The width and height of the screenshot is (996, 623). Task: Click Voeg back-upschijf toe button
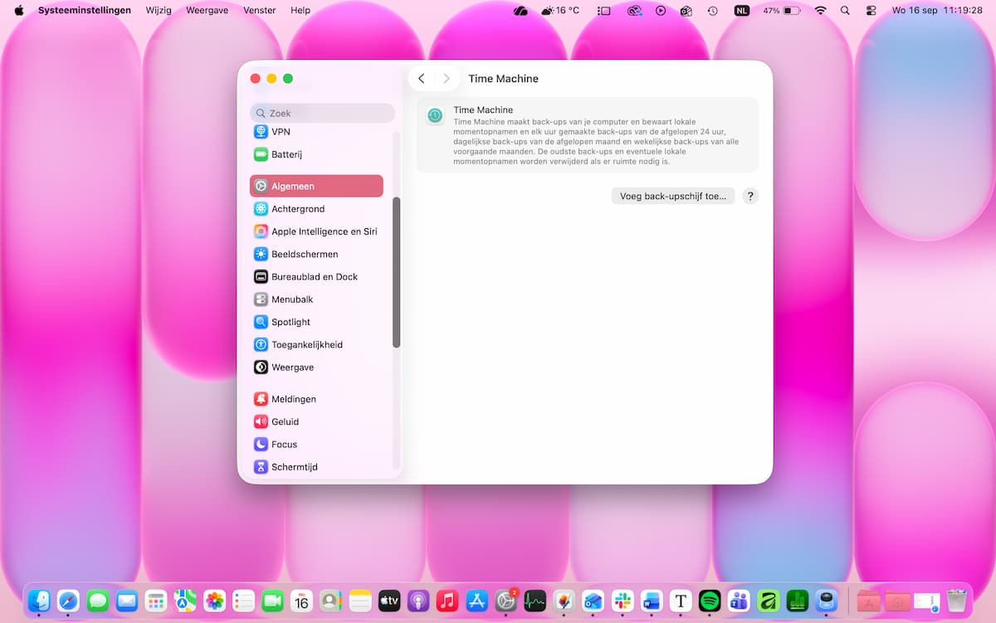(673, 196)
